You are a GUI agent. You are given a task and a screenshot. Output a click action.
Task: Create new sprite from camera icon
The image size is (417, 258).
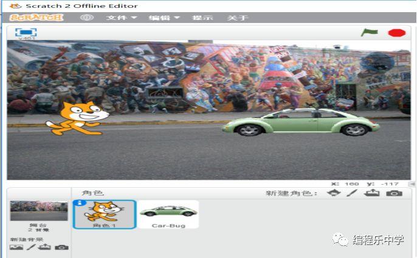[394, 193]
